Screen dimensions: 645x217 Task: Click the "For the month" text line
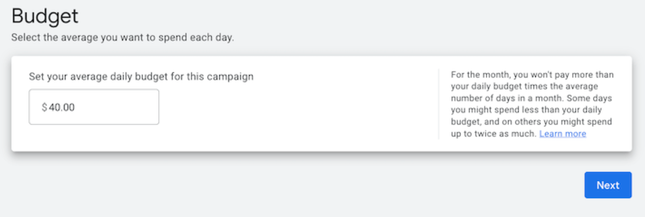point(531,75)
